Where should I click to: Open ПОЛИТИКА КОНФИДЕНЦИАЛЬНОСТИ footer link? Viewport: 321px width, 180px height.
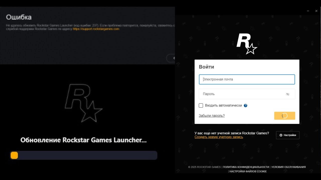[246, 167]
